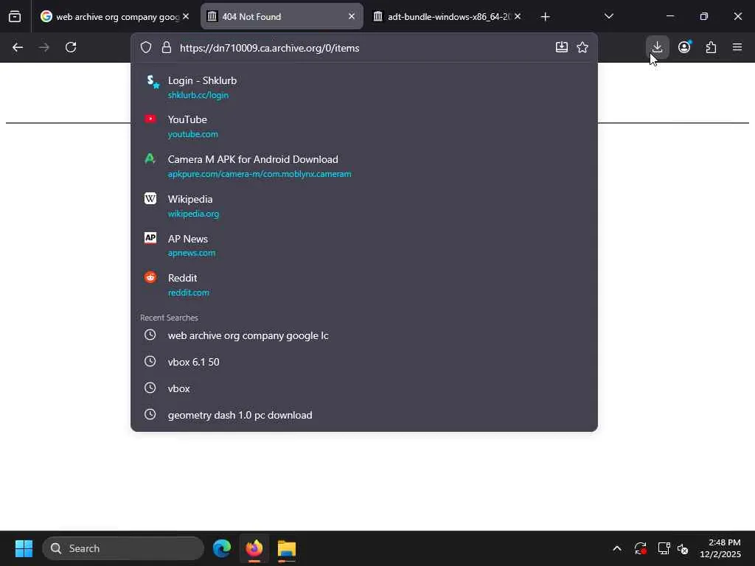The width and height of the screenshot is (755, 566).
Task: Click the muted volume tray icon
Action: tap(683, 548)
